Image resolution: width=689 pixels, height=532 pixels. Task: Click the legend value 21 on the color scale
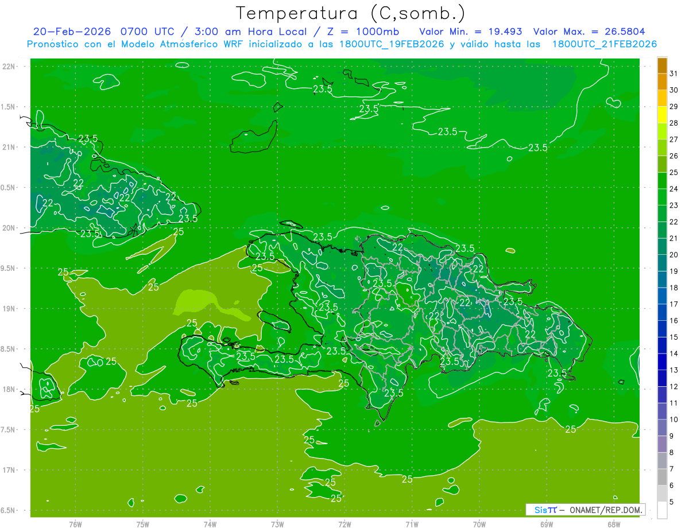click(x=673, y=238)
